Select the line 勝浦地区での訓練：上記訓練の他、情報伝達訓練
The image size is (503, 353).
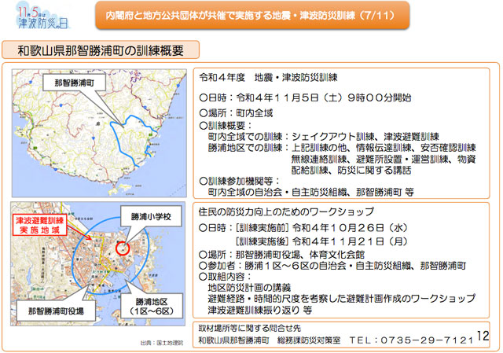(x=342, y=148)
